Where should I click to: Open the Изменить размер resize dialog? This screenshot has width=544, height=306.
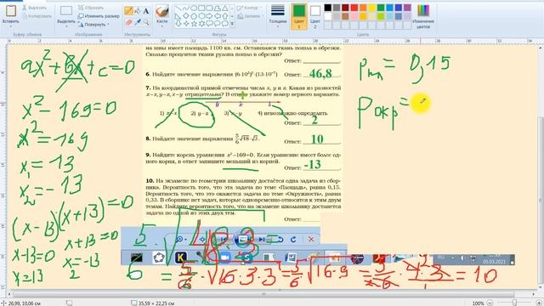click(99, 16)
